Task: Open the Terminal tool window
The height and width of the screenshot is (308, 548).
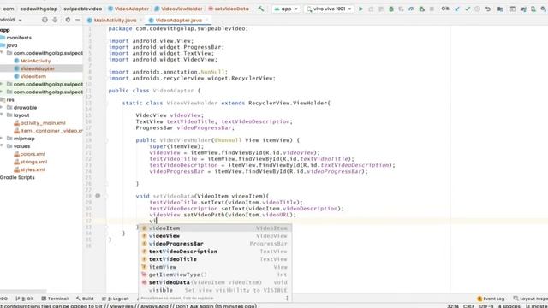Action: pyautogui.click(x=55, y=299)
